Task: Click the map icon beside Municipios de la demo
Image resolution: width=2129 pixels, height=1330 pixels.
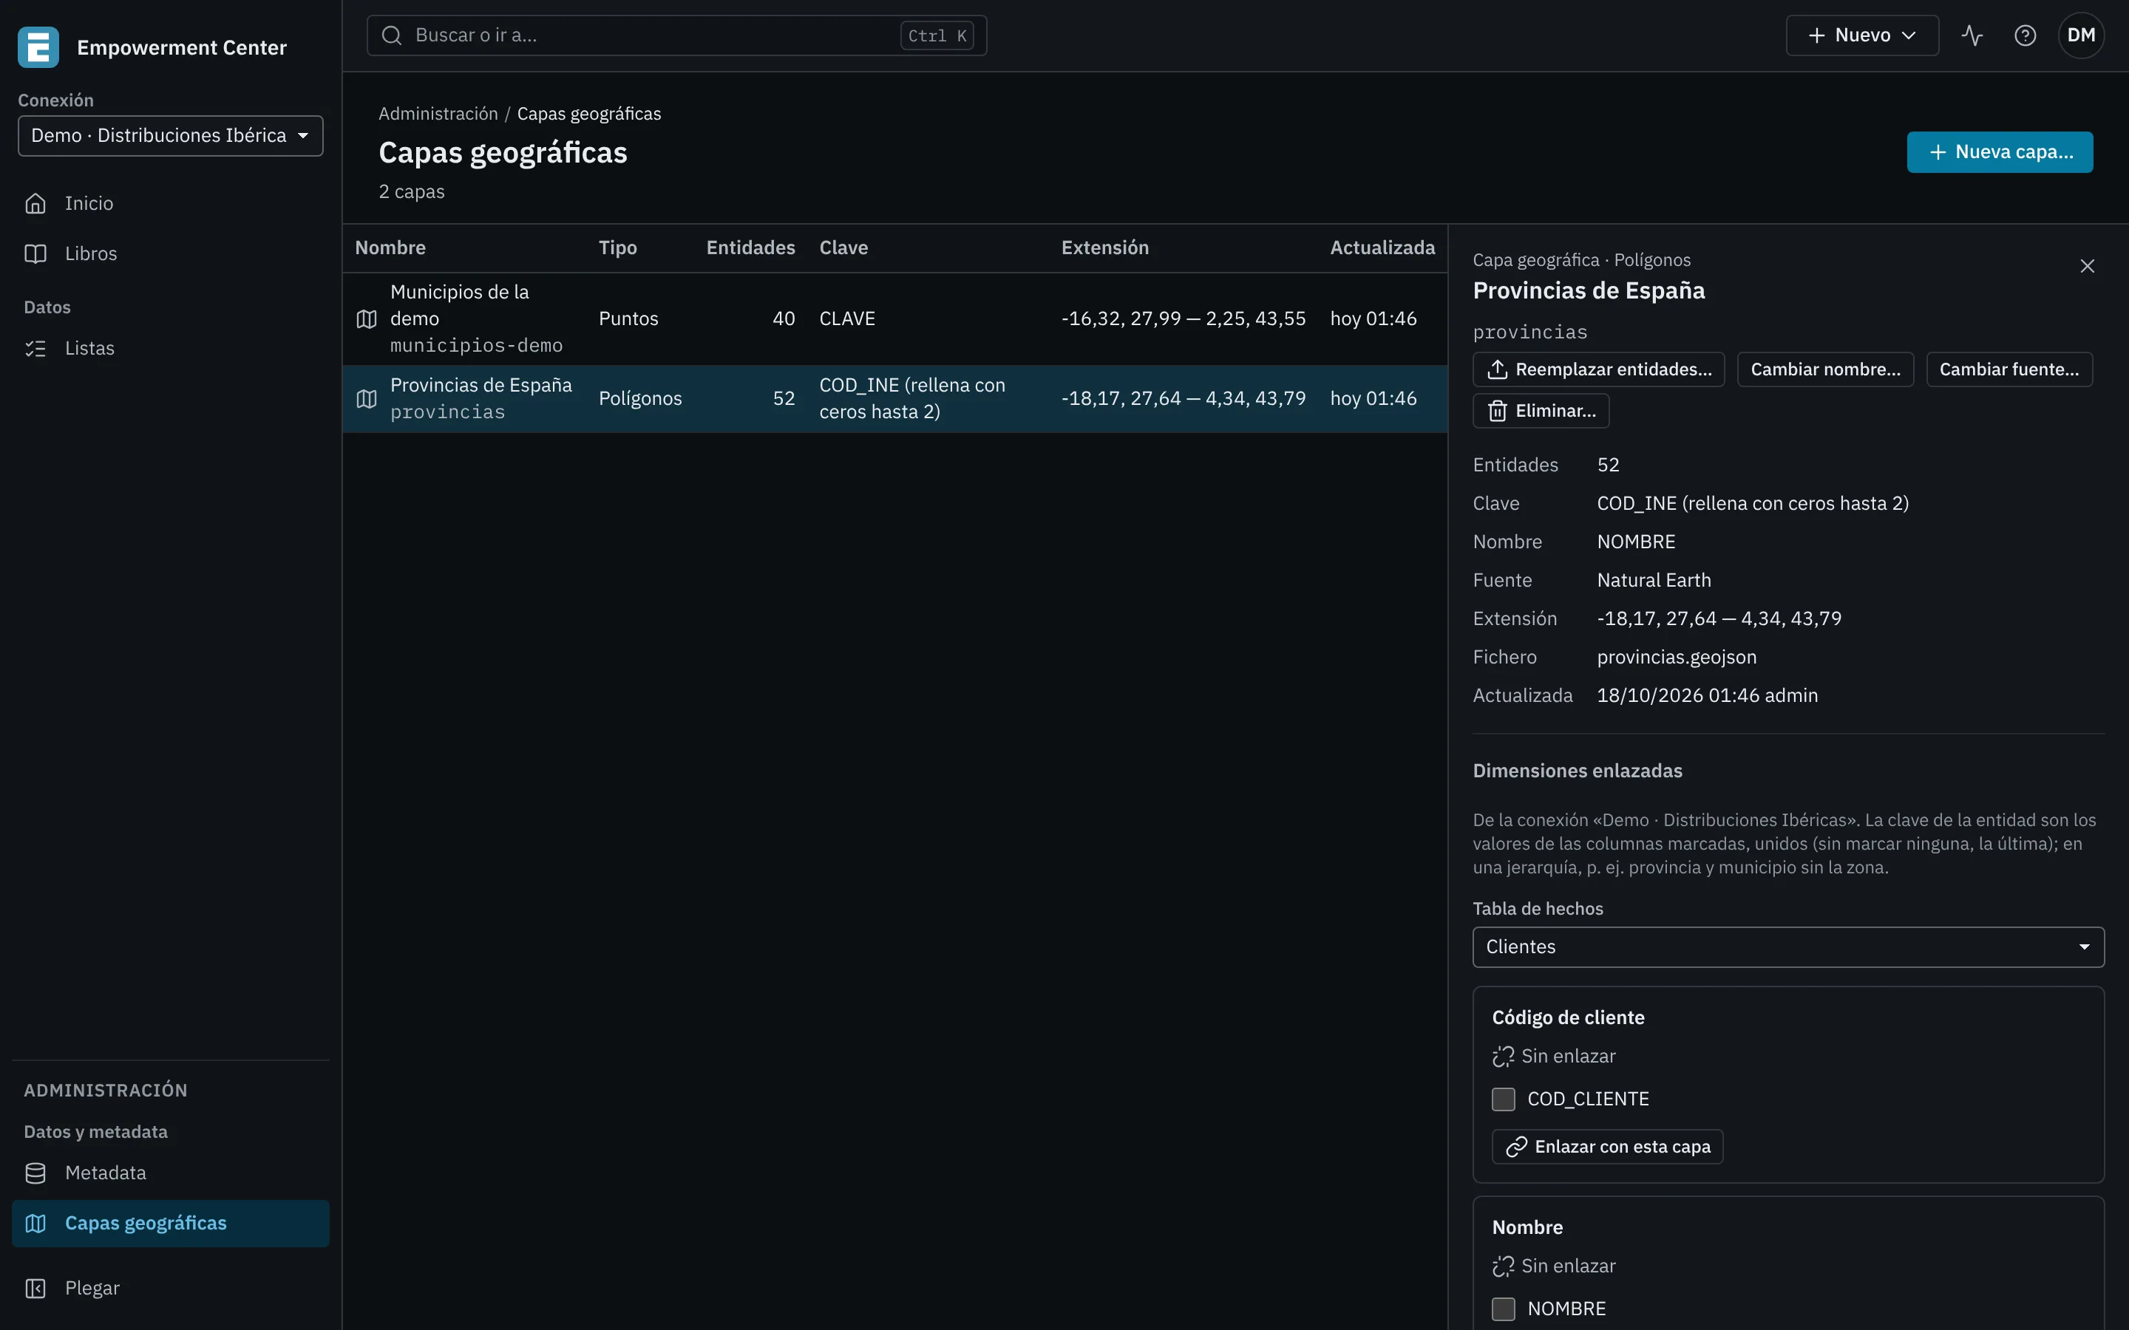Action: (x=367, y=319)
